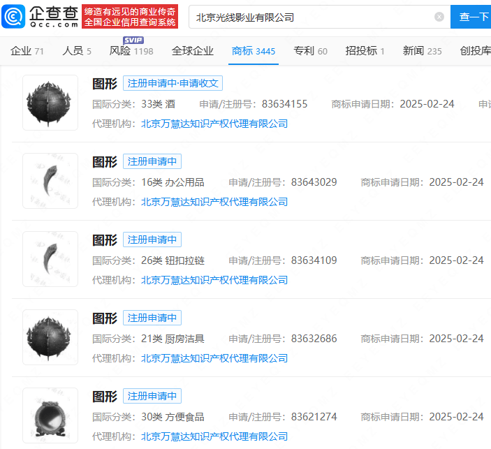Screen dimensions: 491x449
Task: Switch to the 专利 60 tab
Action: tap(310, 51)
